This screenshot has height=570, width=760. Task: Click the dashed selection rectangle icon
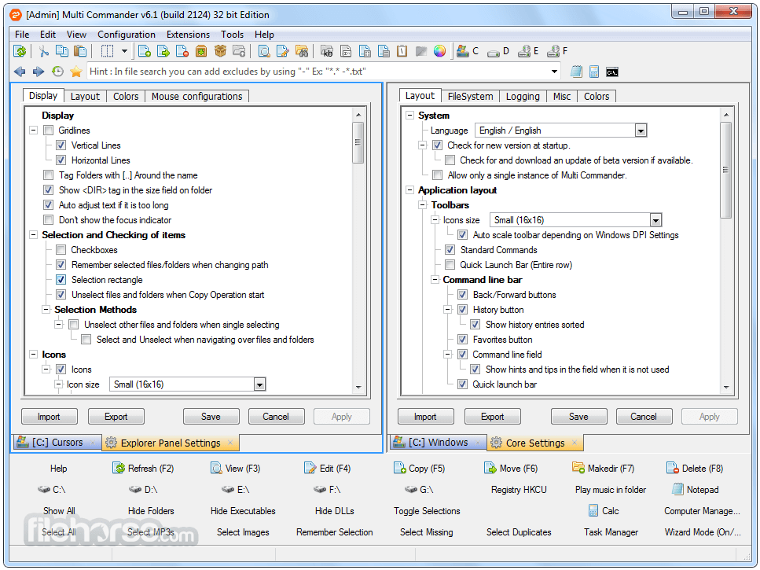107,51
